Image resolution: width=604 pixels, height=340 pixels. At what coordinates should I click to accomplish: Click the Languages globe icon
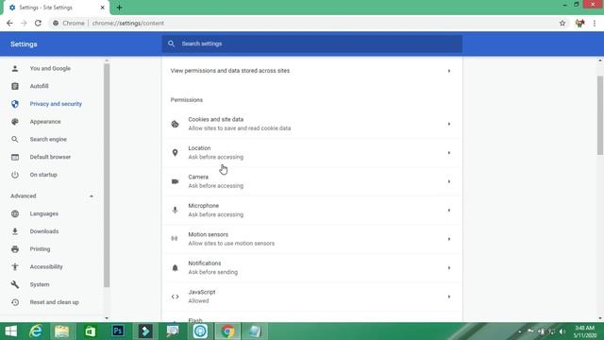(x=15, y=213)
